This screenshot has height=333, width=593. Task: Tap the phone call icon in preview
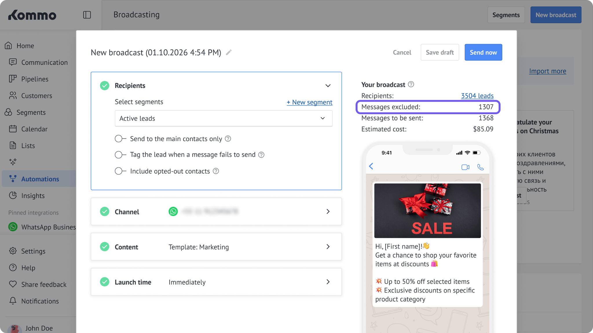(480, 167)
